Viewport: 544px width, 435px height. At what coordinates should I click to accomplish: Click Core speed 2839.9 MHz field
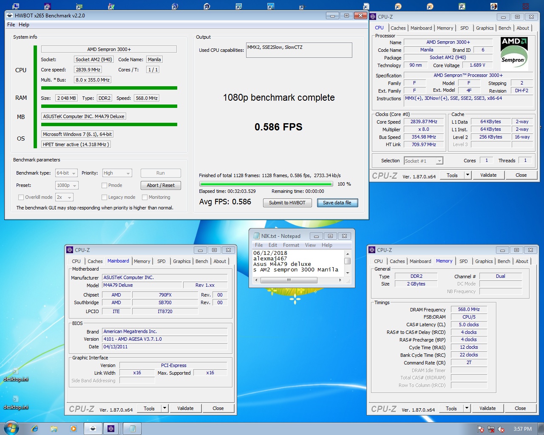tap(88, 70)
